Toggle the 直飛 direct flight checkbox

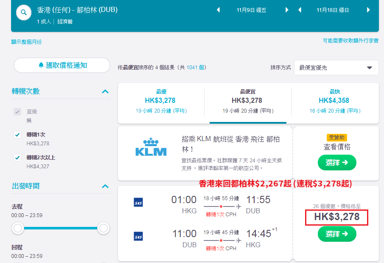tap(17, 112)
